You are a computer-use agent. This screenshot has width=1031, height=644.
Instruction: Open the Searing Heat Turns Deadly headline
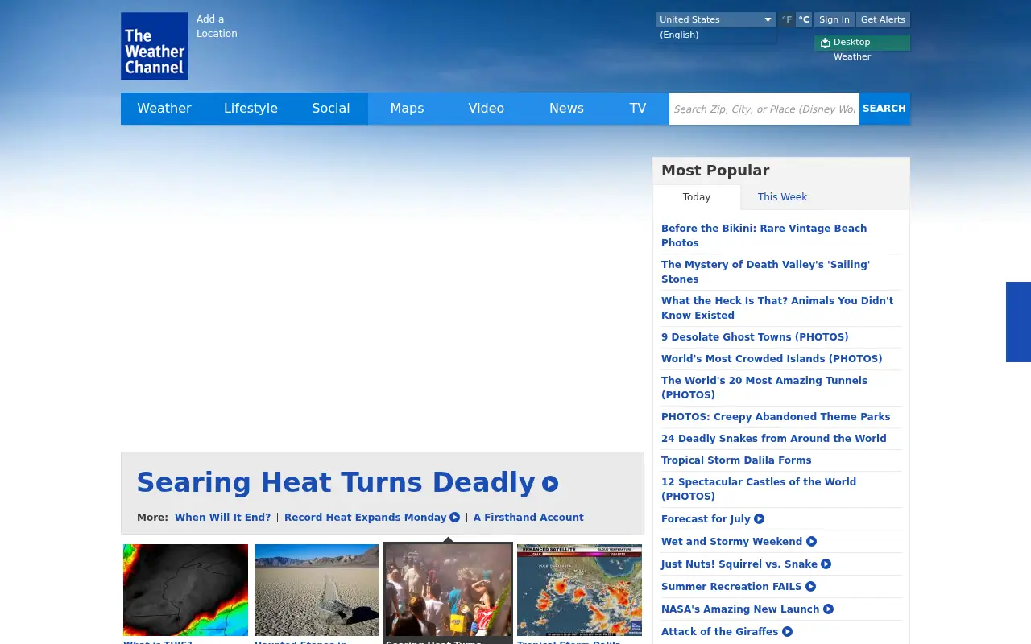[x=336, y=482]
